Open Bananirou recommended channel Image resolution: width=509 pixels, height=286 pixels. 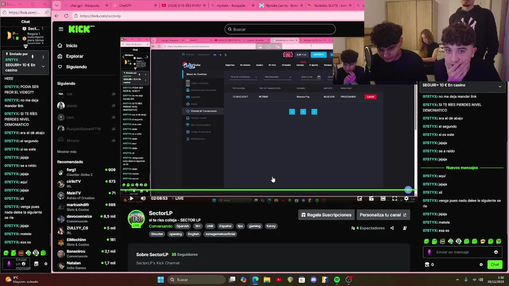point(86,253)
